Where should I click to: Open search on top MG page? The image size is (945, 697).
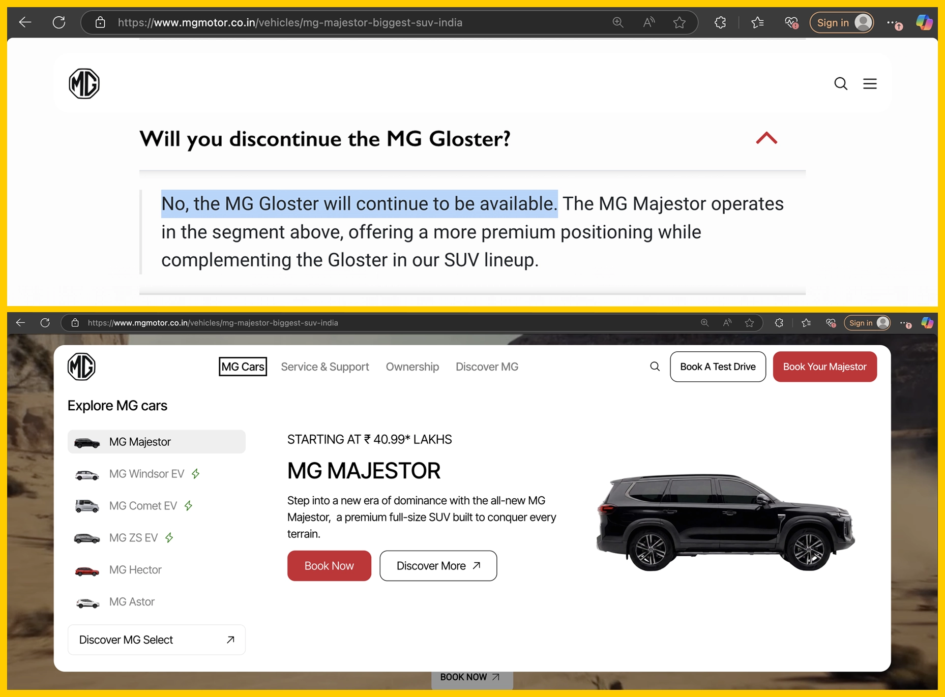click(841, 83)
